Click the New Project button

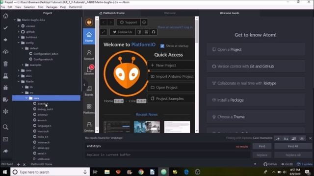click(x=171, y=65)
